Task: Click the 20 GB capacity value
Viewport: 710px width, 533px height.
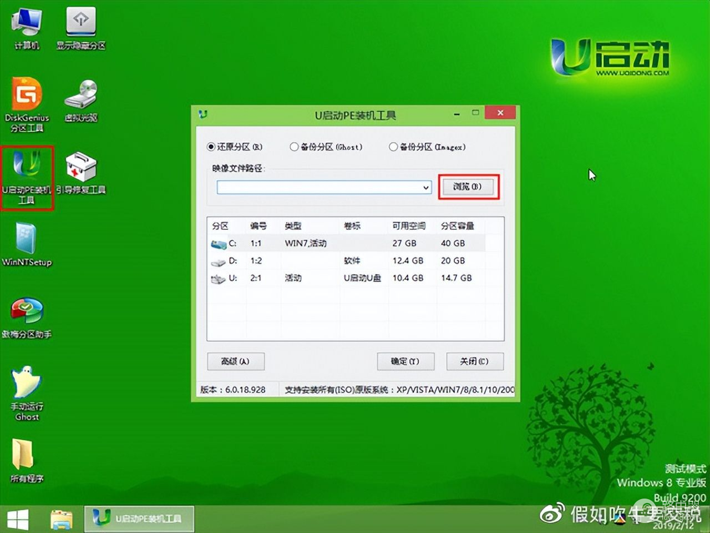Action: pyautogui.click(x=453, y=260)
